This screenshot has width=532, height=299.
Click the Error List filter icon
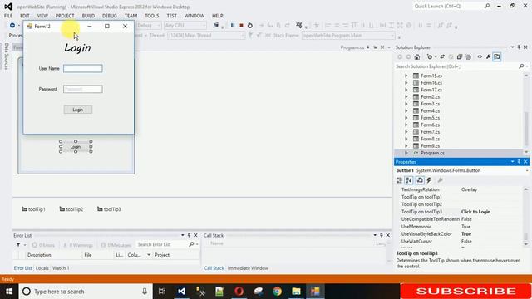pos(18,244)
